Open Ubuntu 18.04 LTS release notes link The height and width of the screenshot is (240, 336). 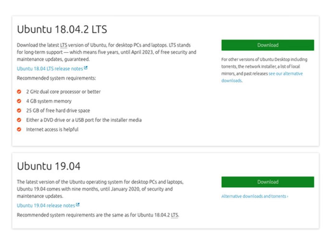pos(50,68)
